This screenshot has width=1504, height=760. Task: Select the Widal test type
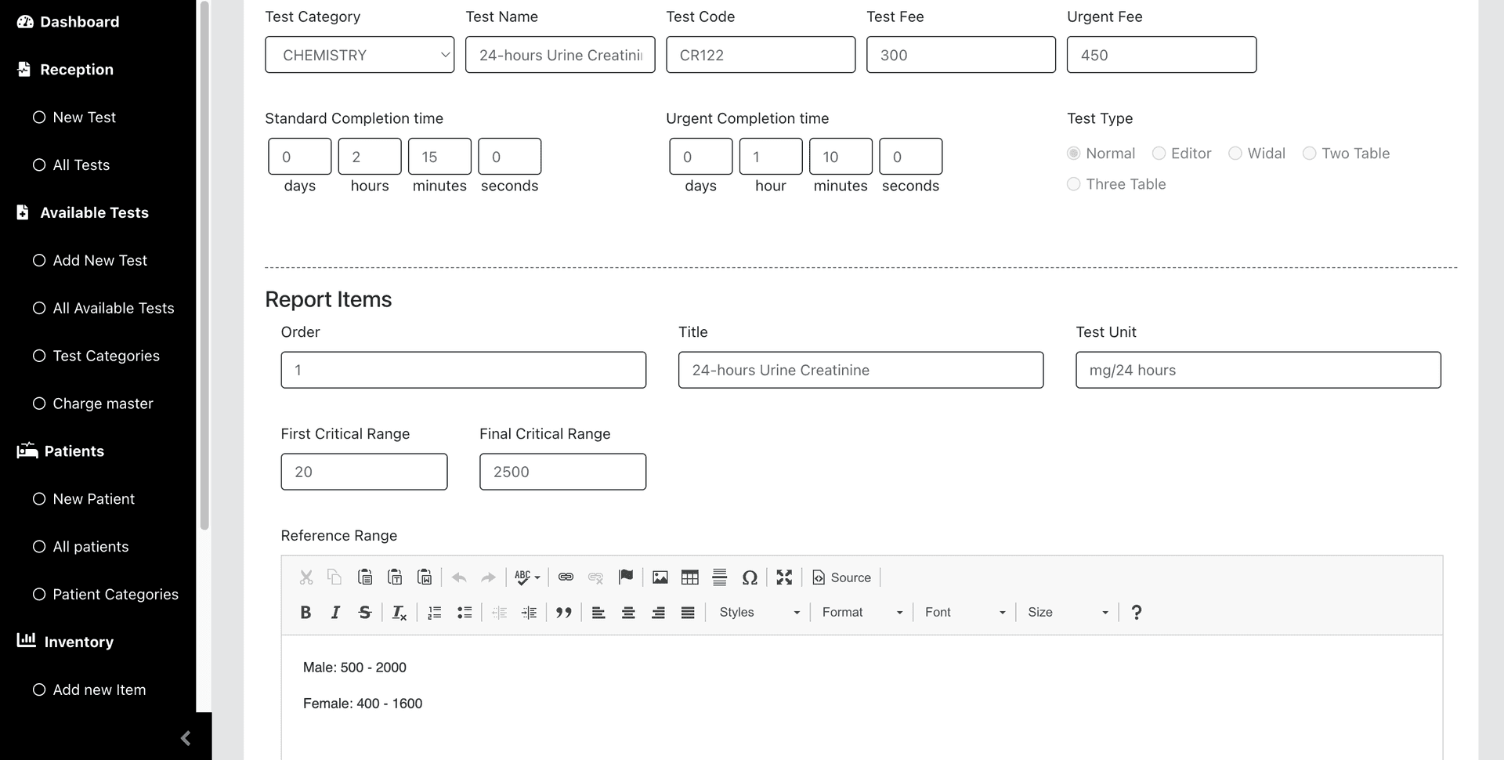click(1235, 154)
